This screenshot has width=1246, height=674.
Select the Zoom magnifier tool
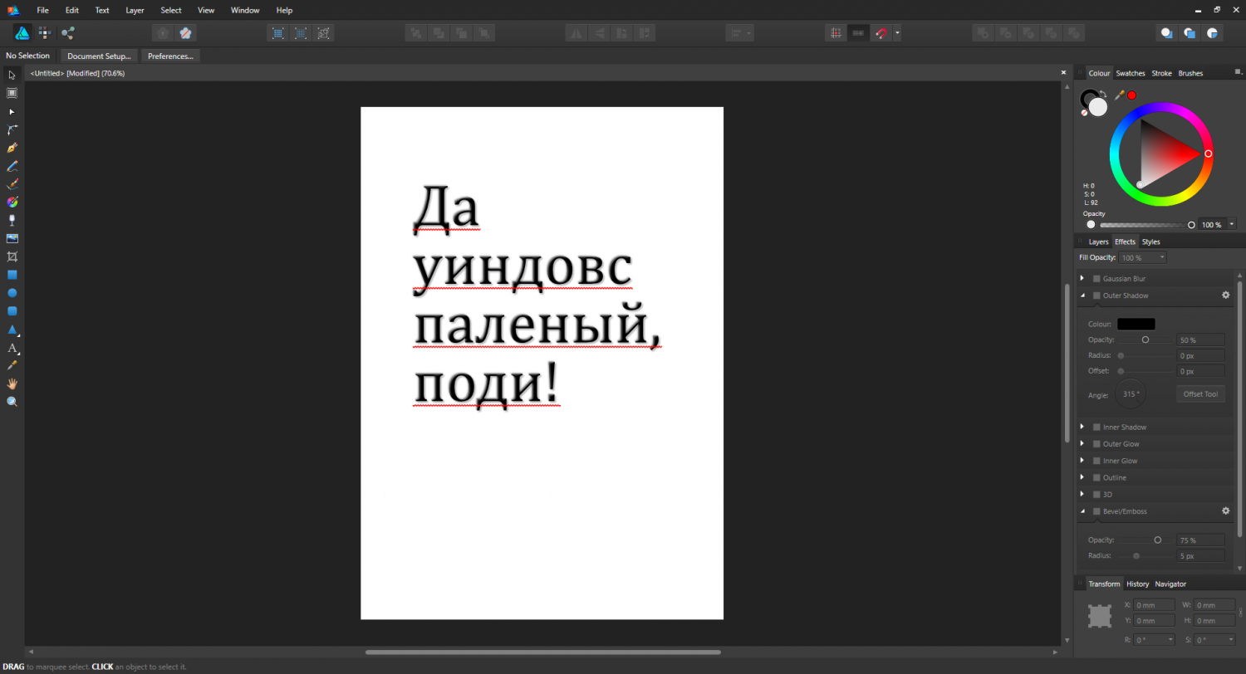pos(12,402)
